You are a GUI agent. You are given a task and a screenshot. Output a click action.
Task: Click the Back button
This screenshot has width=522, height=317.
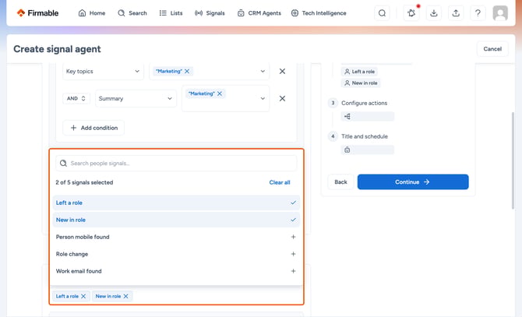pyautogui.click(x=340, y=182)
